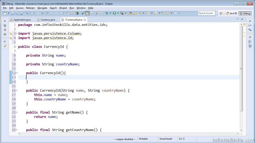The image size is (255, 143).
Task: Switch to the Application.java editor tab
Action: (x=20, y=20)
